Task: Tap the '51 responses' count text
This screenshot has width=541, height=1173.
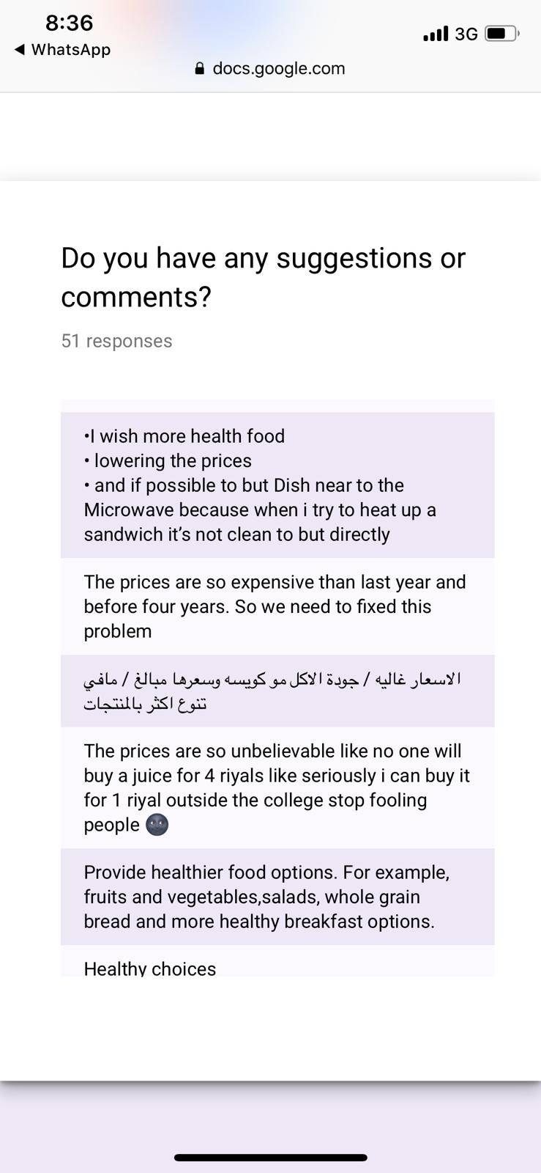Action: tap(117, 341)
